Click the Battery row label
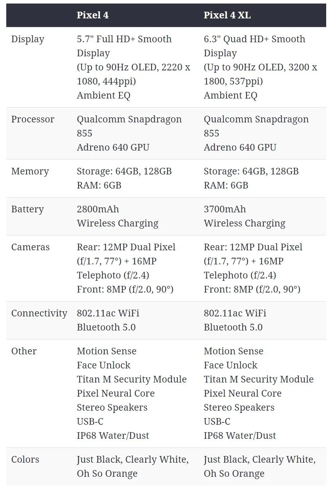 click(27, 209)
